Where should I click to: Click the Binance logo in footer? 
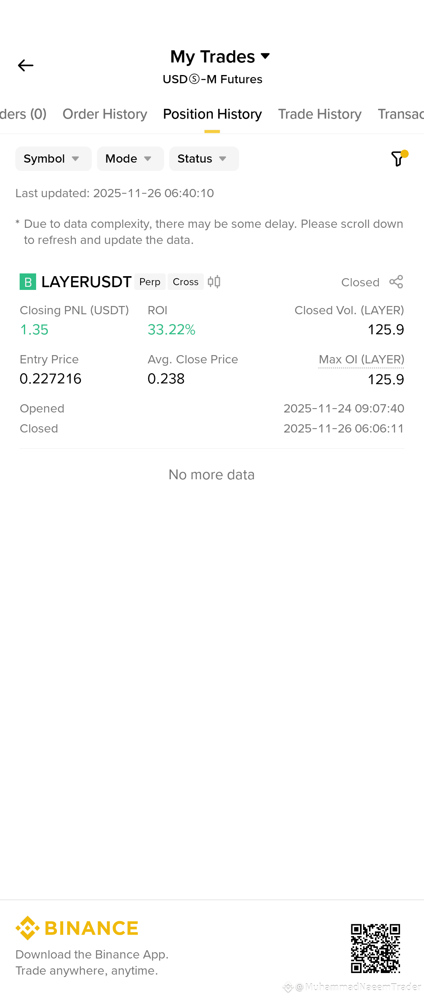tap(77, 928)
